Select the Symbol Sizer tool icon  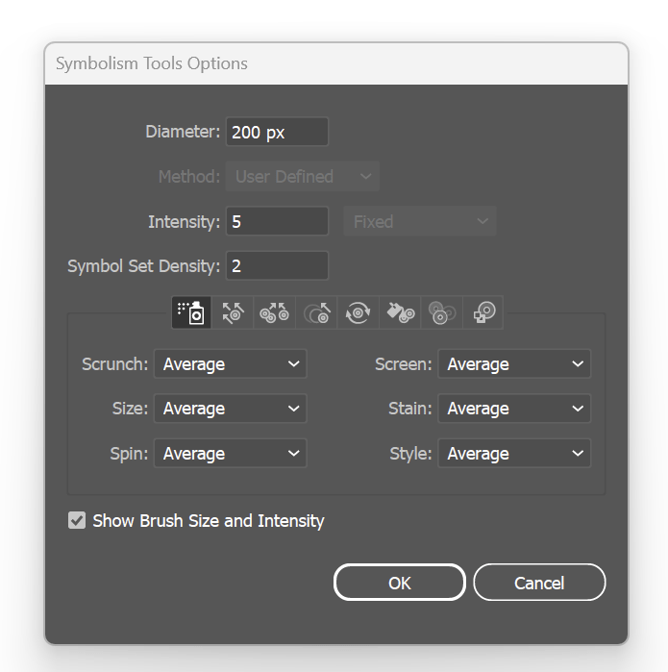click(316, 312)
